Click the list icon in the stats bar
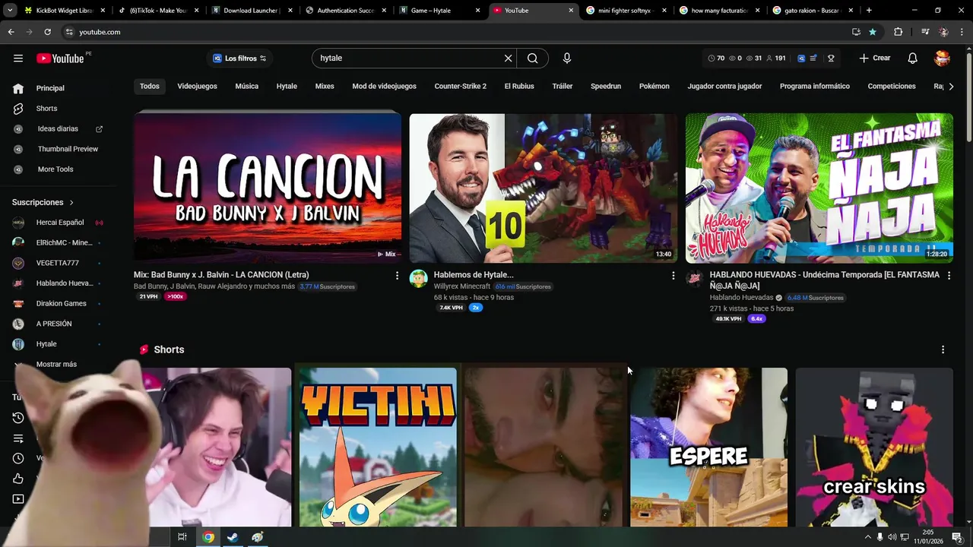 click(814, 58)
